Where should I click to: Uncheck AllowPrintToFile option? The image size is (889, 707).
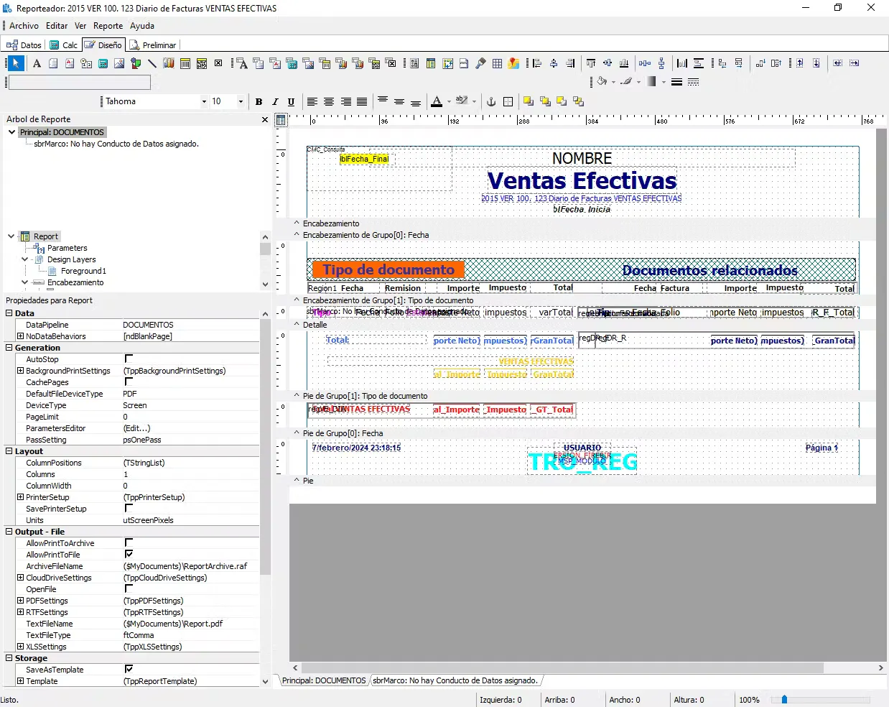coord(129,554)
